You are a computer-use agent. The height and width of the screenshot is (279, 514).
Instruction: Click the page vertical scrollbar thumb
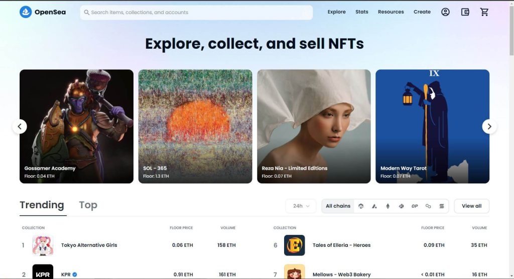pyautogui.click(x=511, y=30)
